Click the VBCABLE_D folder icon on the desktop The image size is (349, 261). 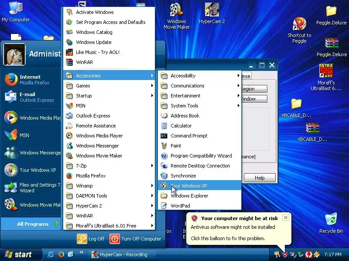pyautogui.click(x=296, y=108)
